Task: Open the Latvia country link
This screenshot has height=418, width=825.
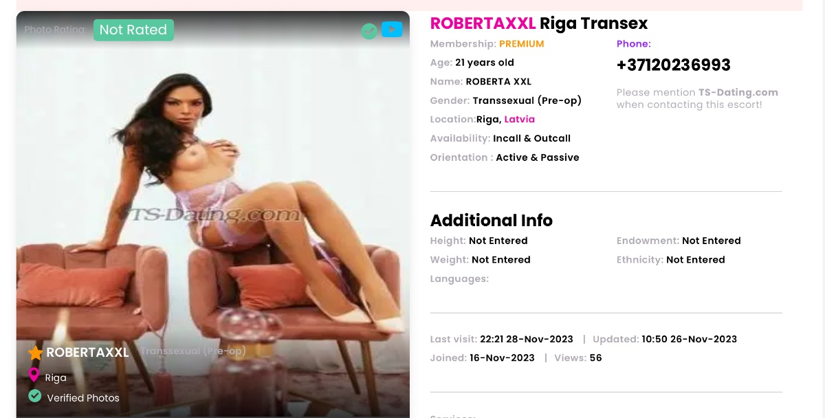Action: point(520,119)
